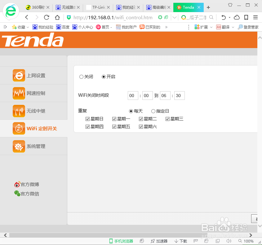Enable the 开启 radio button
Screen dimensions: 262x245
(x=104, y=77)
